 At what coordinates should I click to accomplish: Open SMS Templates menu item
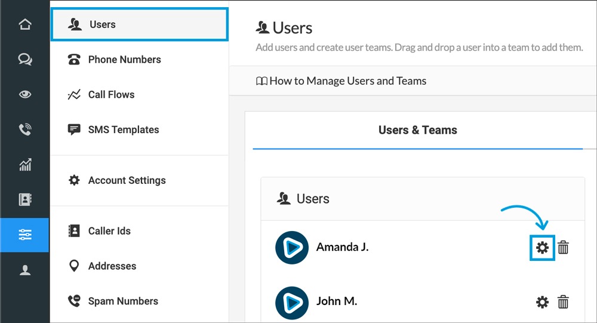(123, 130)
